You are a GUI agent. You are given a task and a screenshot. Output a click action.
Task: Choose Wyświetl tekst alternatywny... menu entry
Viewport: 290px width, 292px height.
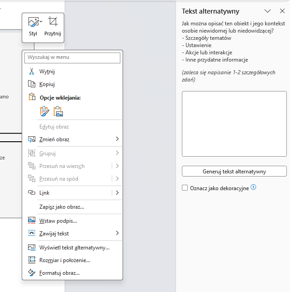click(72, 248)
